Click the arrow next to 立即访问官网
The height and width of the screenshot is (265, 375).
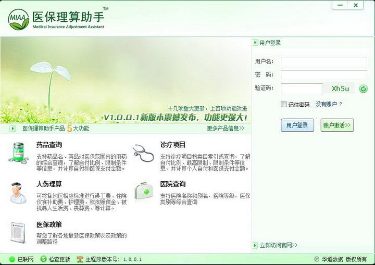255,245
